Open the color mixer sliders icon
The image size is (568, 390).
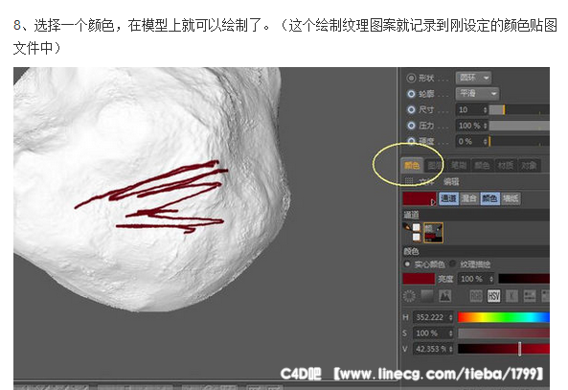(530, 296)
